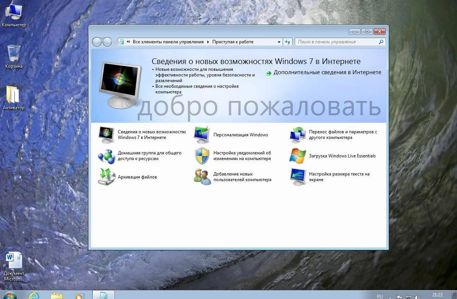Open Домашняя группа для общего доступа text
Image resolution: width=457 pixels, height=299 pixels.
click(x=149, y=156)
